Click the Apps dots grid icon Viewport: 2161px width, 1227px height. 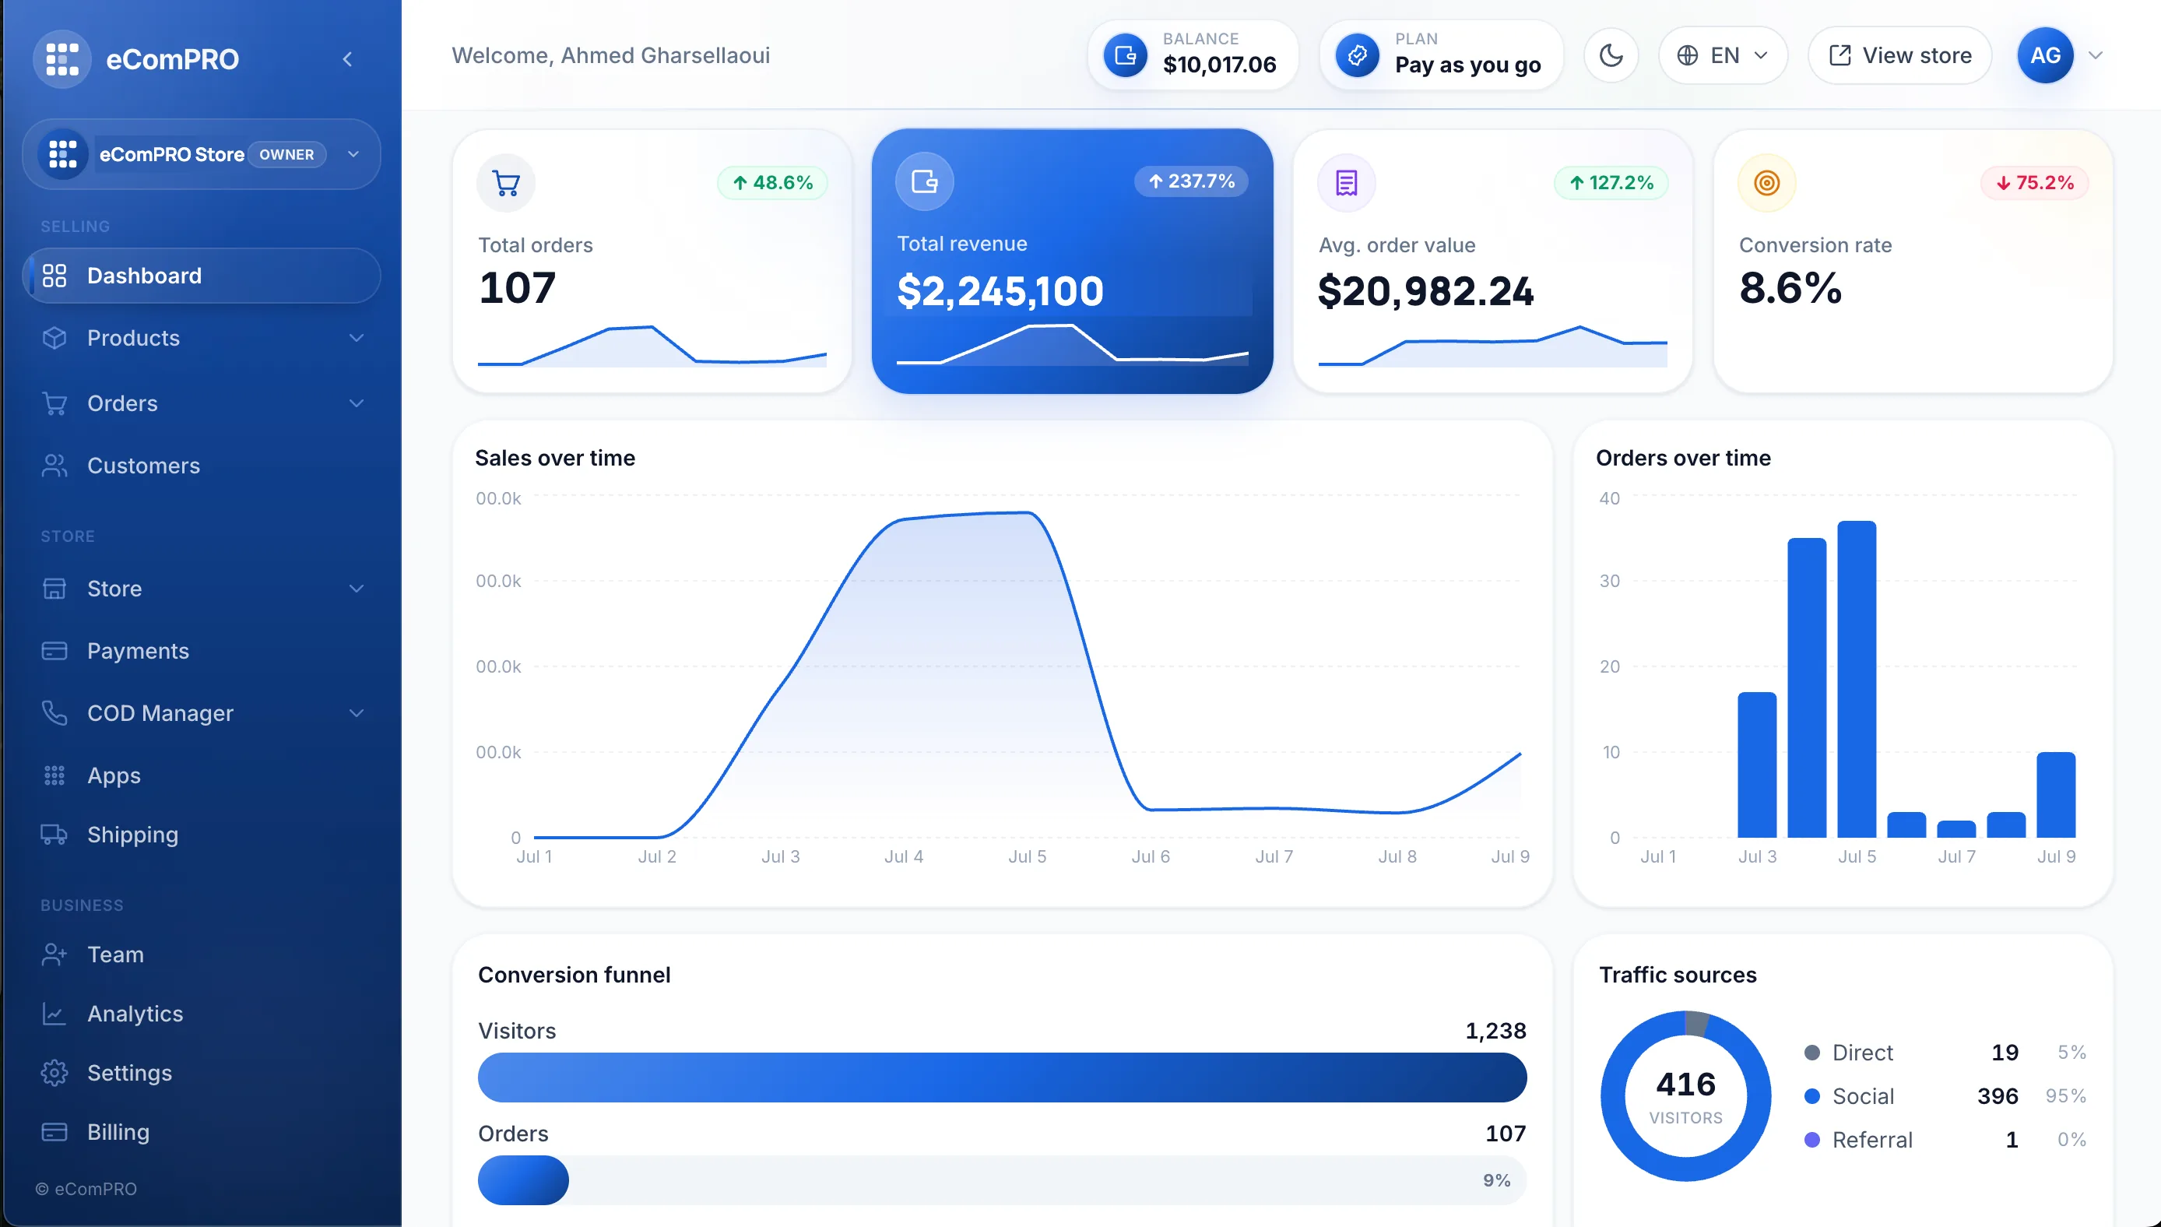(54, 775)
